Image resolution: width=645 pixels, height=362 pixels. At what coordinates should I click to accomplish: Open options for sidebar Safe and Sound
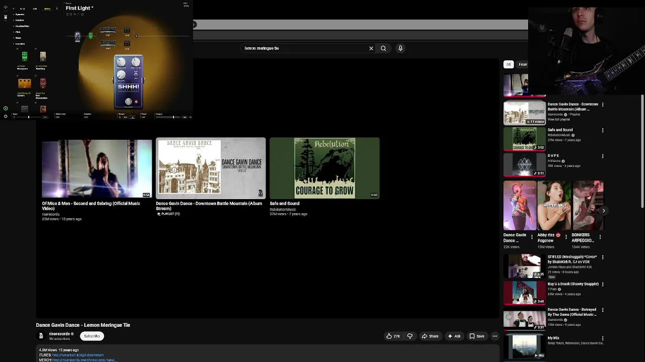[x=603, y=130]
